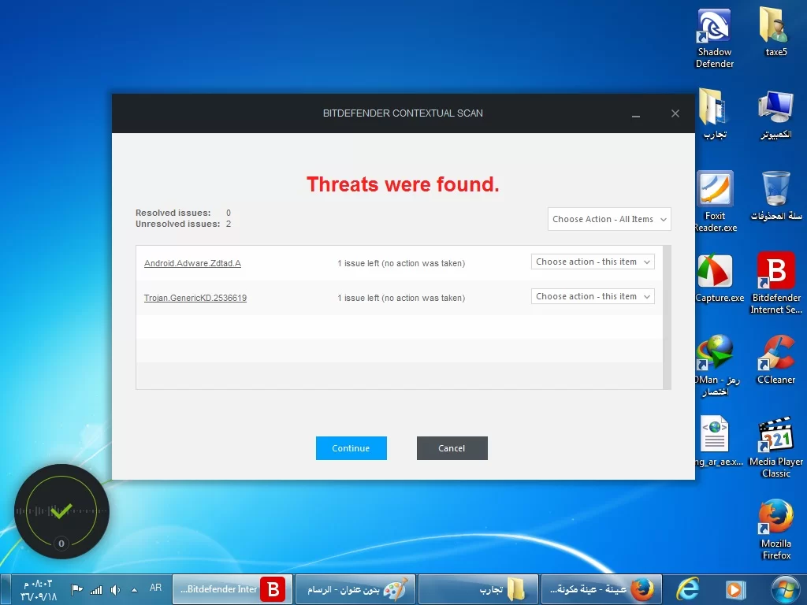
Task: Close the Bitdefender Contextual Scan window
Action: (x=675, y=113)
